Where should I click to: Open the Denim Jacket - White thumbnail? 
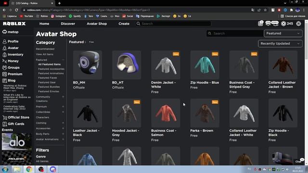click(166, 65)
